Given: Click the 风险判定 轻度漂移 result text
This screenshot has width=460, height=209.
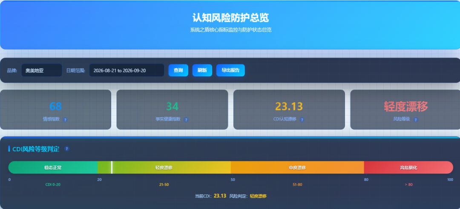Looking at the screenshot, I should [258, 196].
